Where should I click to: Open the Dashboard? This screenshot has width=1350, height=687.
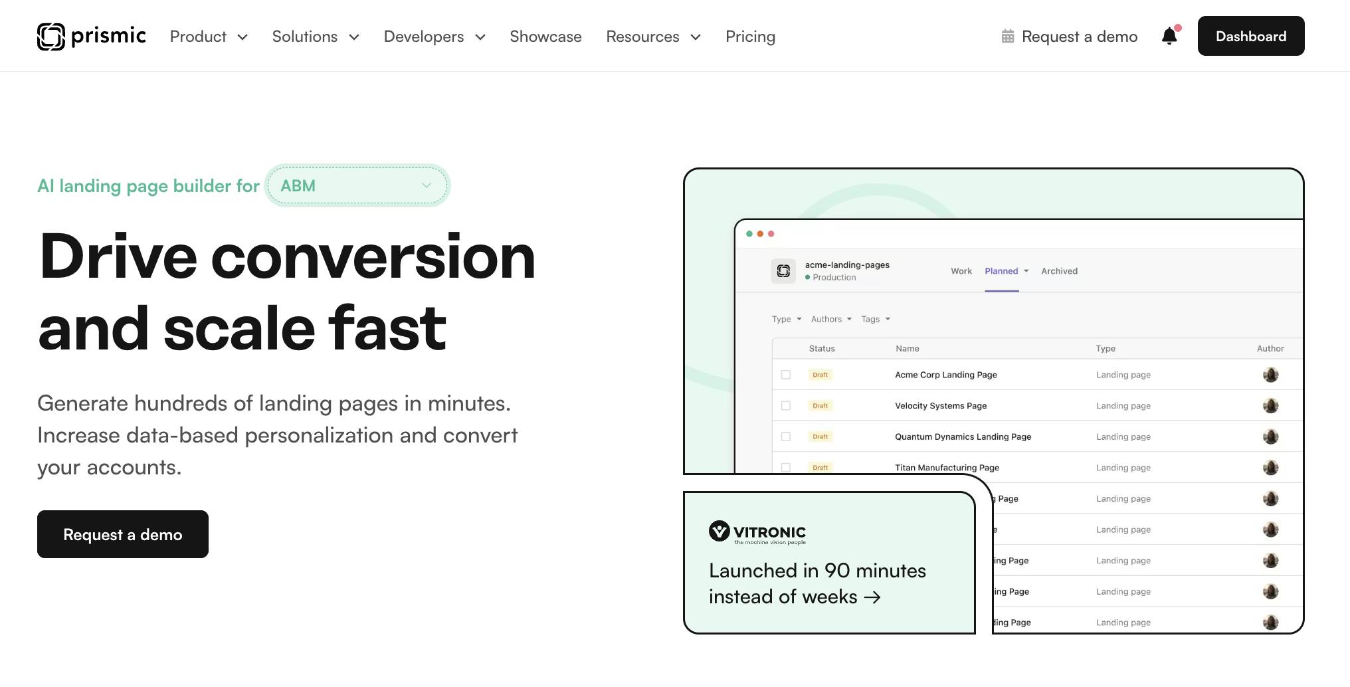pyautogui.click(x=1250, y=36)
